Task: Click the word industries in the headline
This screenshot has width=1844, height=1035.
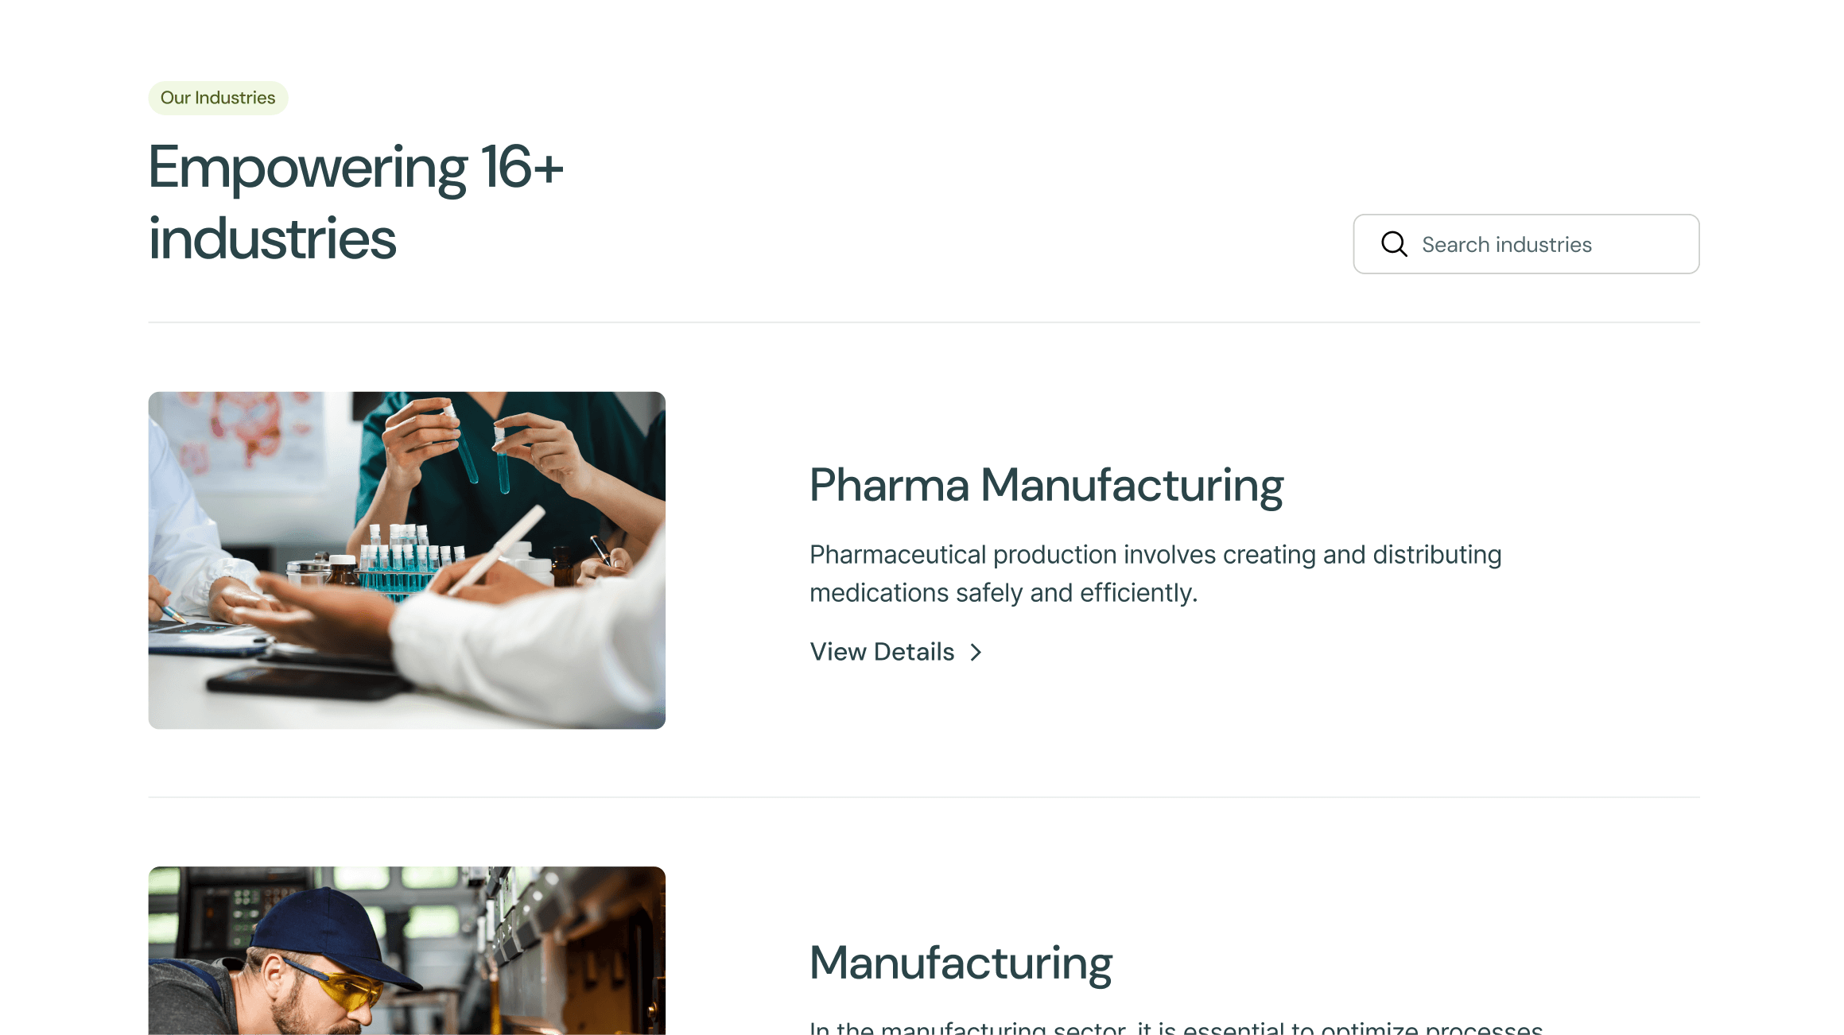Action: [x=272, y=238]
